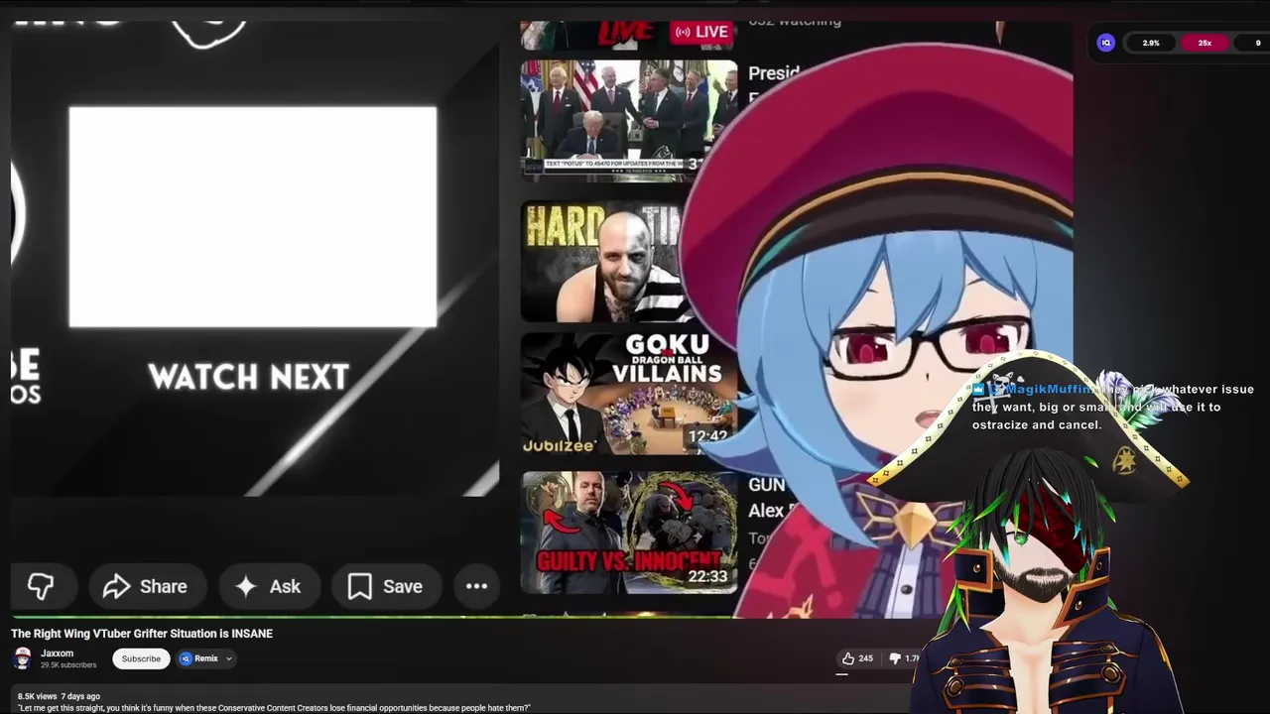
Task: Open the Ask sparkle button
Action: click(x=268, y=586)
